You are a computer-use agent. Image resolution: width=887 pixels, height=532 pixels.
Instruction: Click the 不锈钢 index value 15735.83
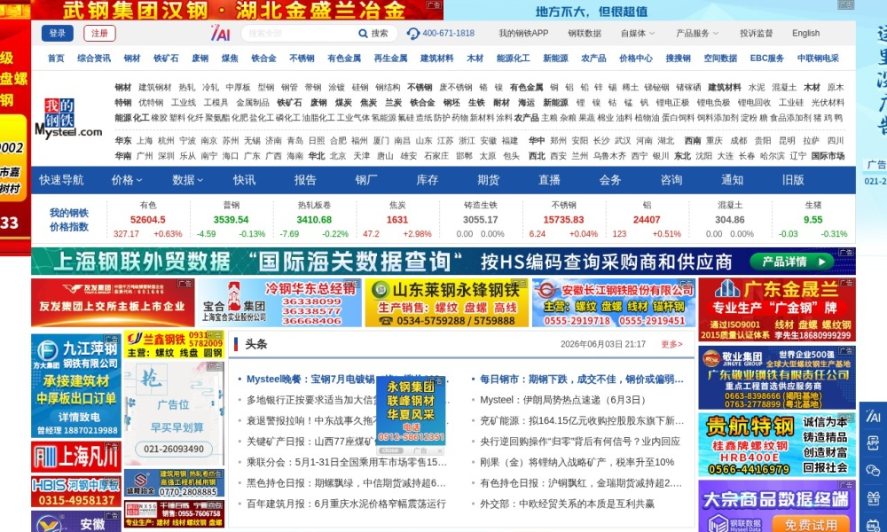(563, 220)
